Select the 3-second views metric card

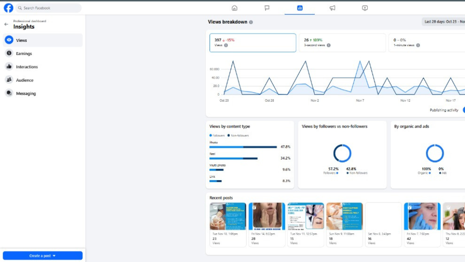(342, 43)
